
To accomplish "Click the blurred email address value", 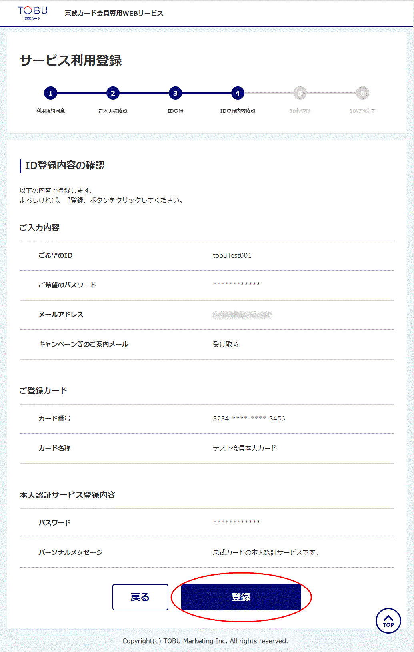I will coord(242,315).
